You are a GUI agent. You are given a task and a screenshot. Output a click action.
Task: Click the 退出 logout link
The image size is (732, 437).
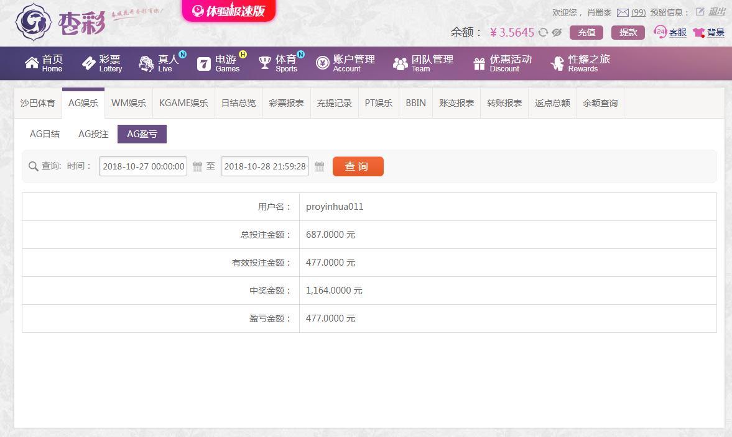[716, 12]
